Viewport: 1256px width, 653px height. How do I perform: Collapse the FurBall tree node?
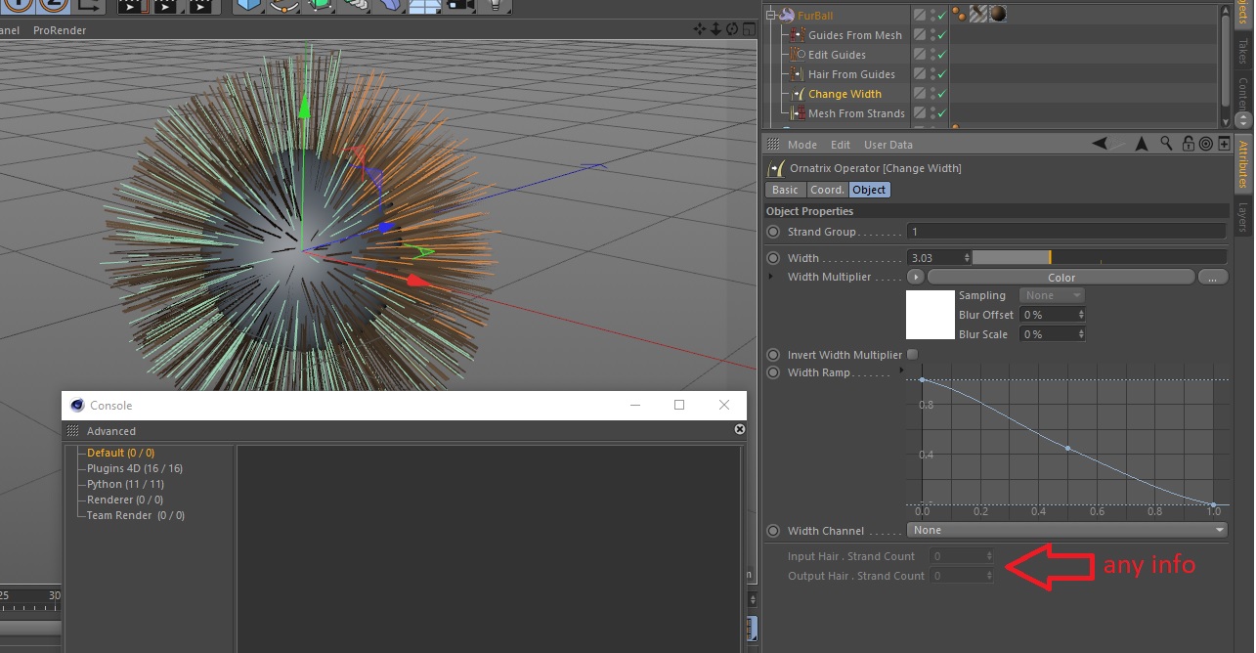pos(770,15)
